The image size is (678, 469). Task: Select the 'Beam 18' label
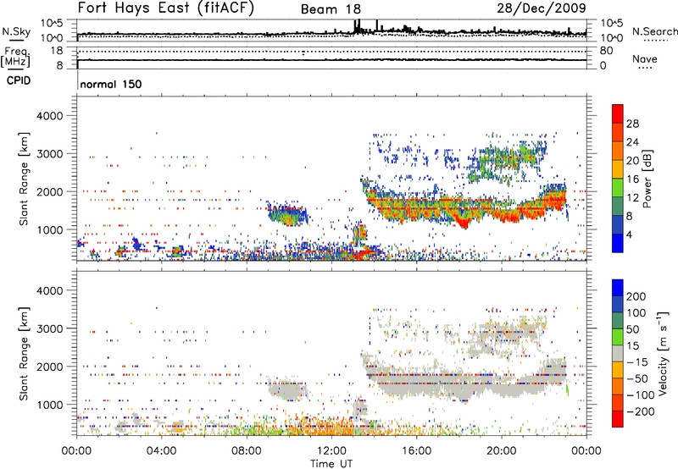[x=331, y=9]
